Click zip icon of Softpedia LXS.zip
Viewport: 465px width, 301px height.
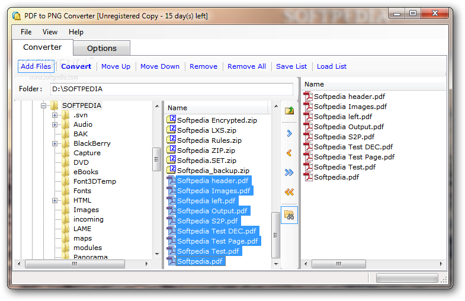[171, 130]
